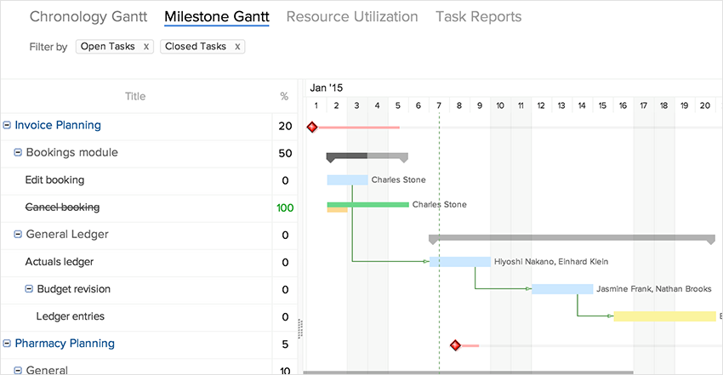Select the green Cancel booking task bar
This screenshot has width=723, height=375.
click(x=367, y=205)
